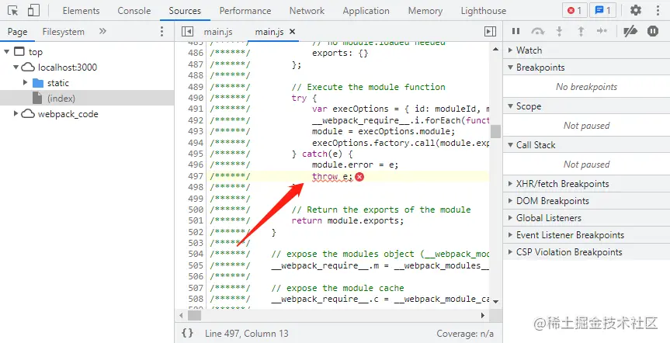Click the red error count badge
The width and height of the screenshot is (670, 343).
click(575, 11)
